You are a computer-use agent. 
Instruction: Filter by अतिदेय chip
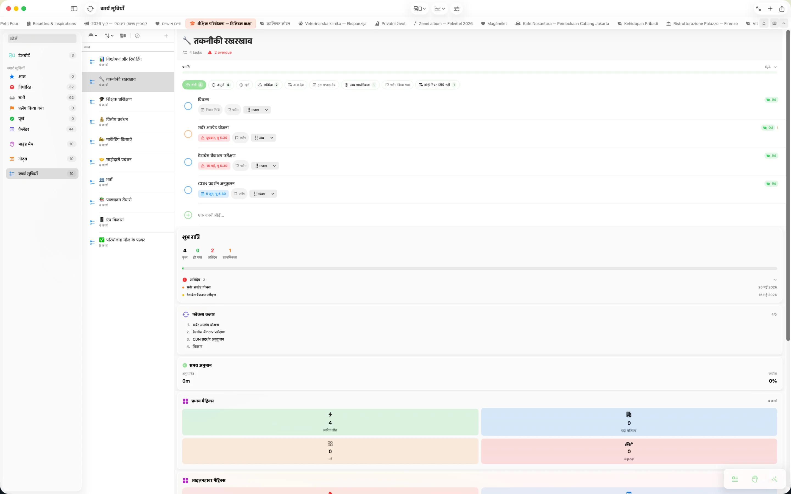click(268, 85)
